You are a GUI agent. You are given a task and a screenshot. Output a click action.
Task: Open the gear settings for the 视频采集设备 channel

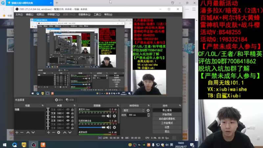coord(114,127)
